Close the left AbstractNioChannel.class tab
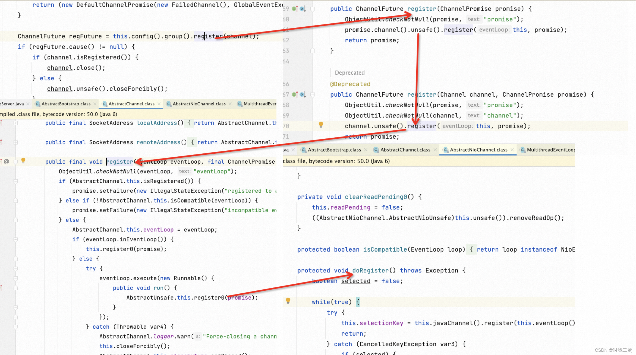Screen dimensions: 636x355 point(230,104)
